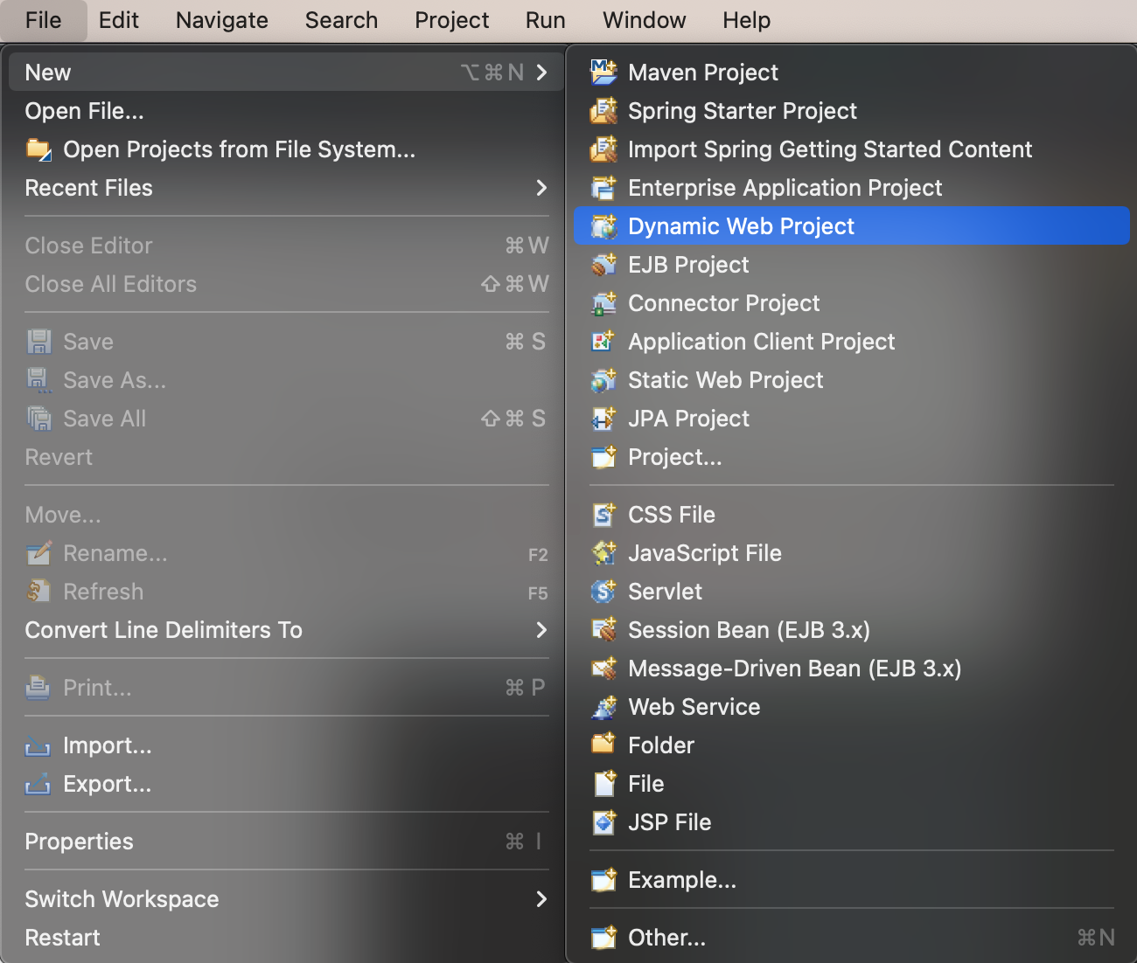This screenshot has height=963, width=1137.
Task: Click the EJB Project icon
Action: [603, 264]
